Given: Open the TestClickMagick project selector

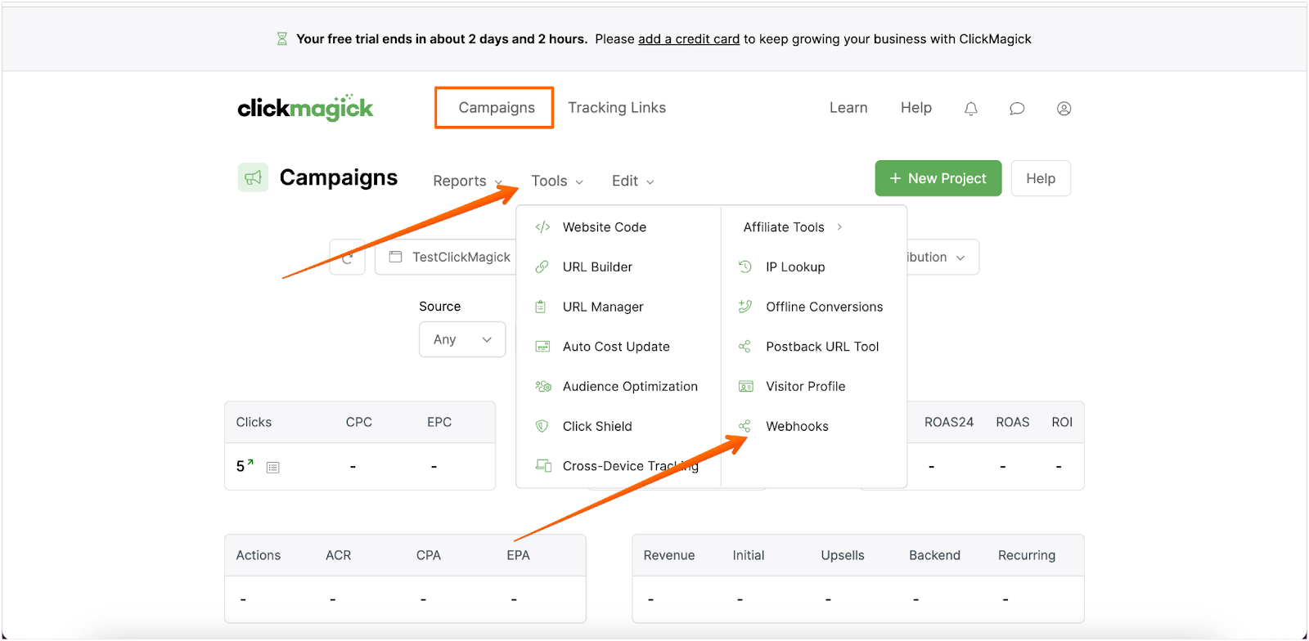Looking at the screenshot, I should (450, 258).
